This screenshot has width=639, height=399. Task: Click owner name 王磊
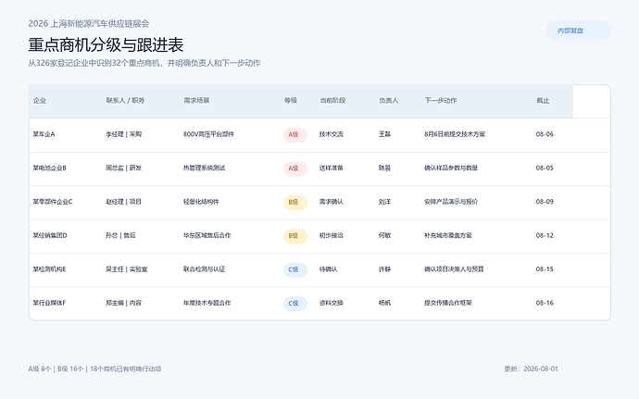[384, 134]
